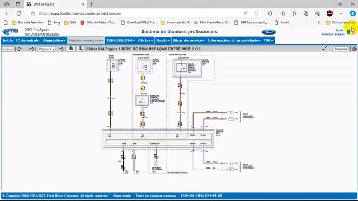This screenshot has height=201, width=358.
Task: Open Settings and more menu
Action: pos(342,13)
